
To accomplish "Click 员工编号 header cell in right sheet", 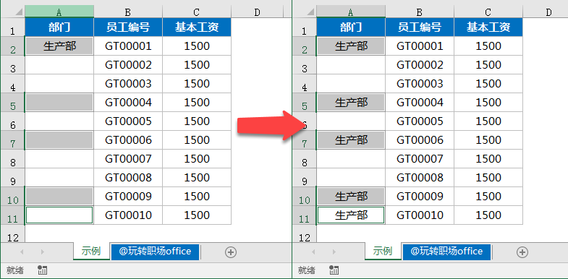I will (x=420, y=27).
